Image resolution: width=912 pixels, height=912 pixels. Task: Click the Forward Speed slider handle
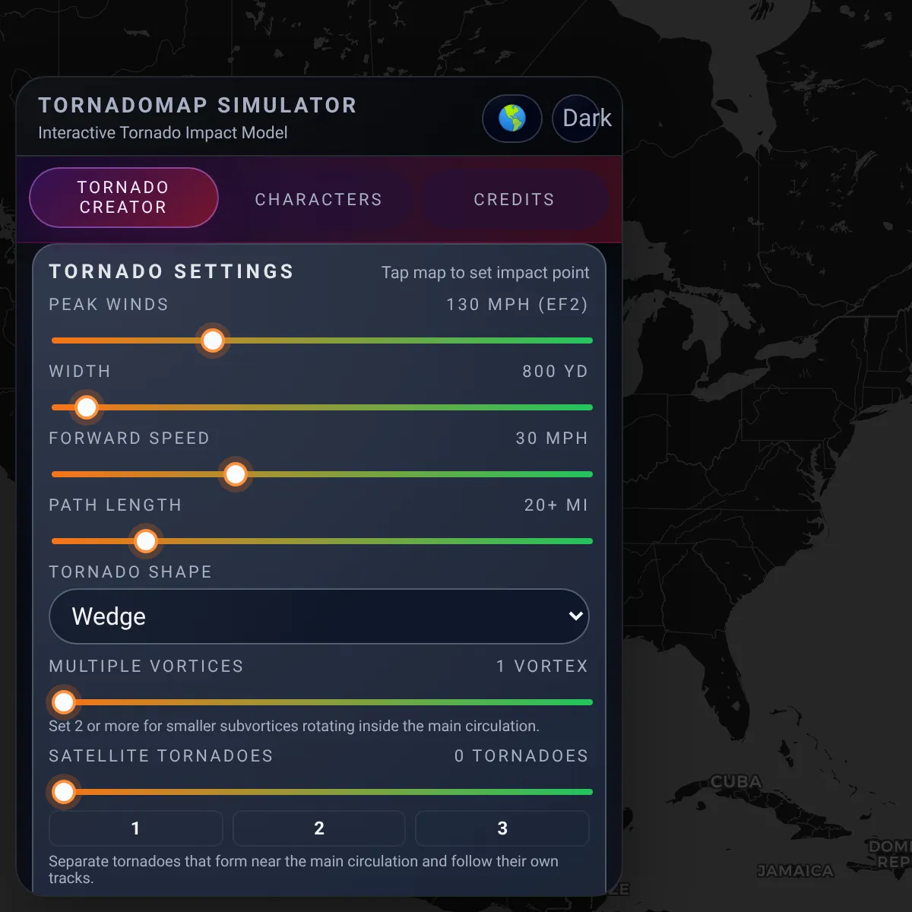coord(236,474)
